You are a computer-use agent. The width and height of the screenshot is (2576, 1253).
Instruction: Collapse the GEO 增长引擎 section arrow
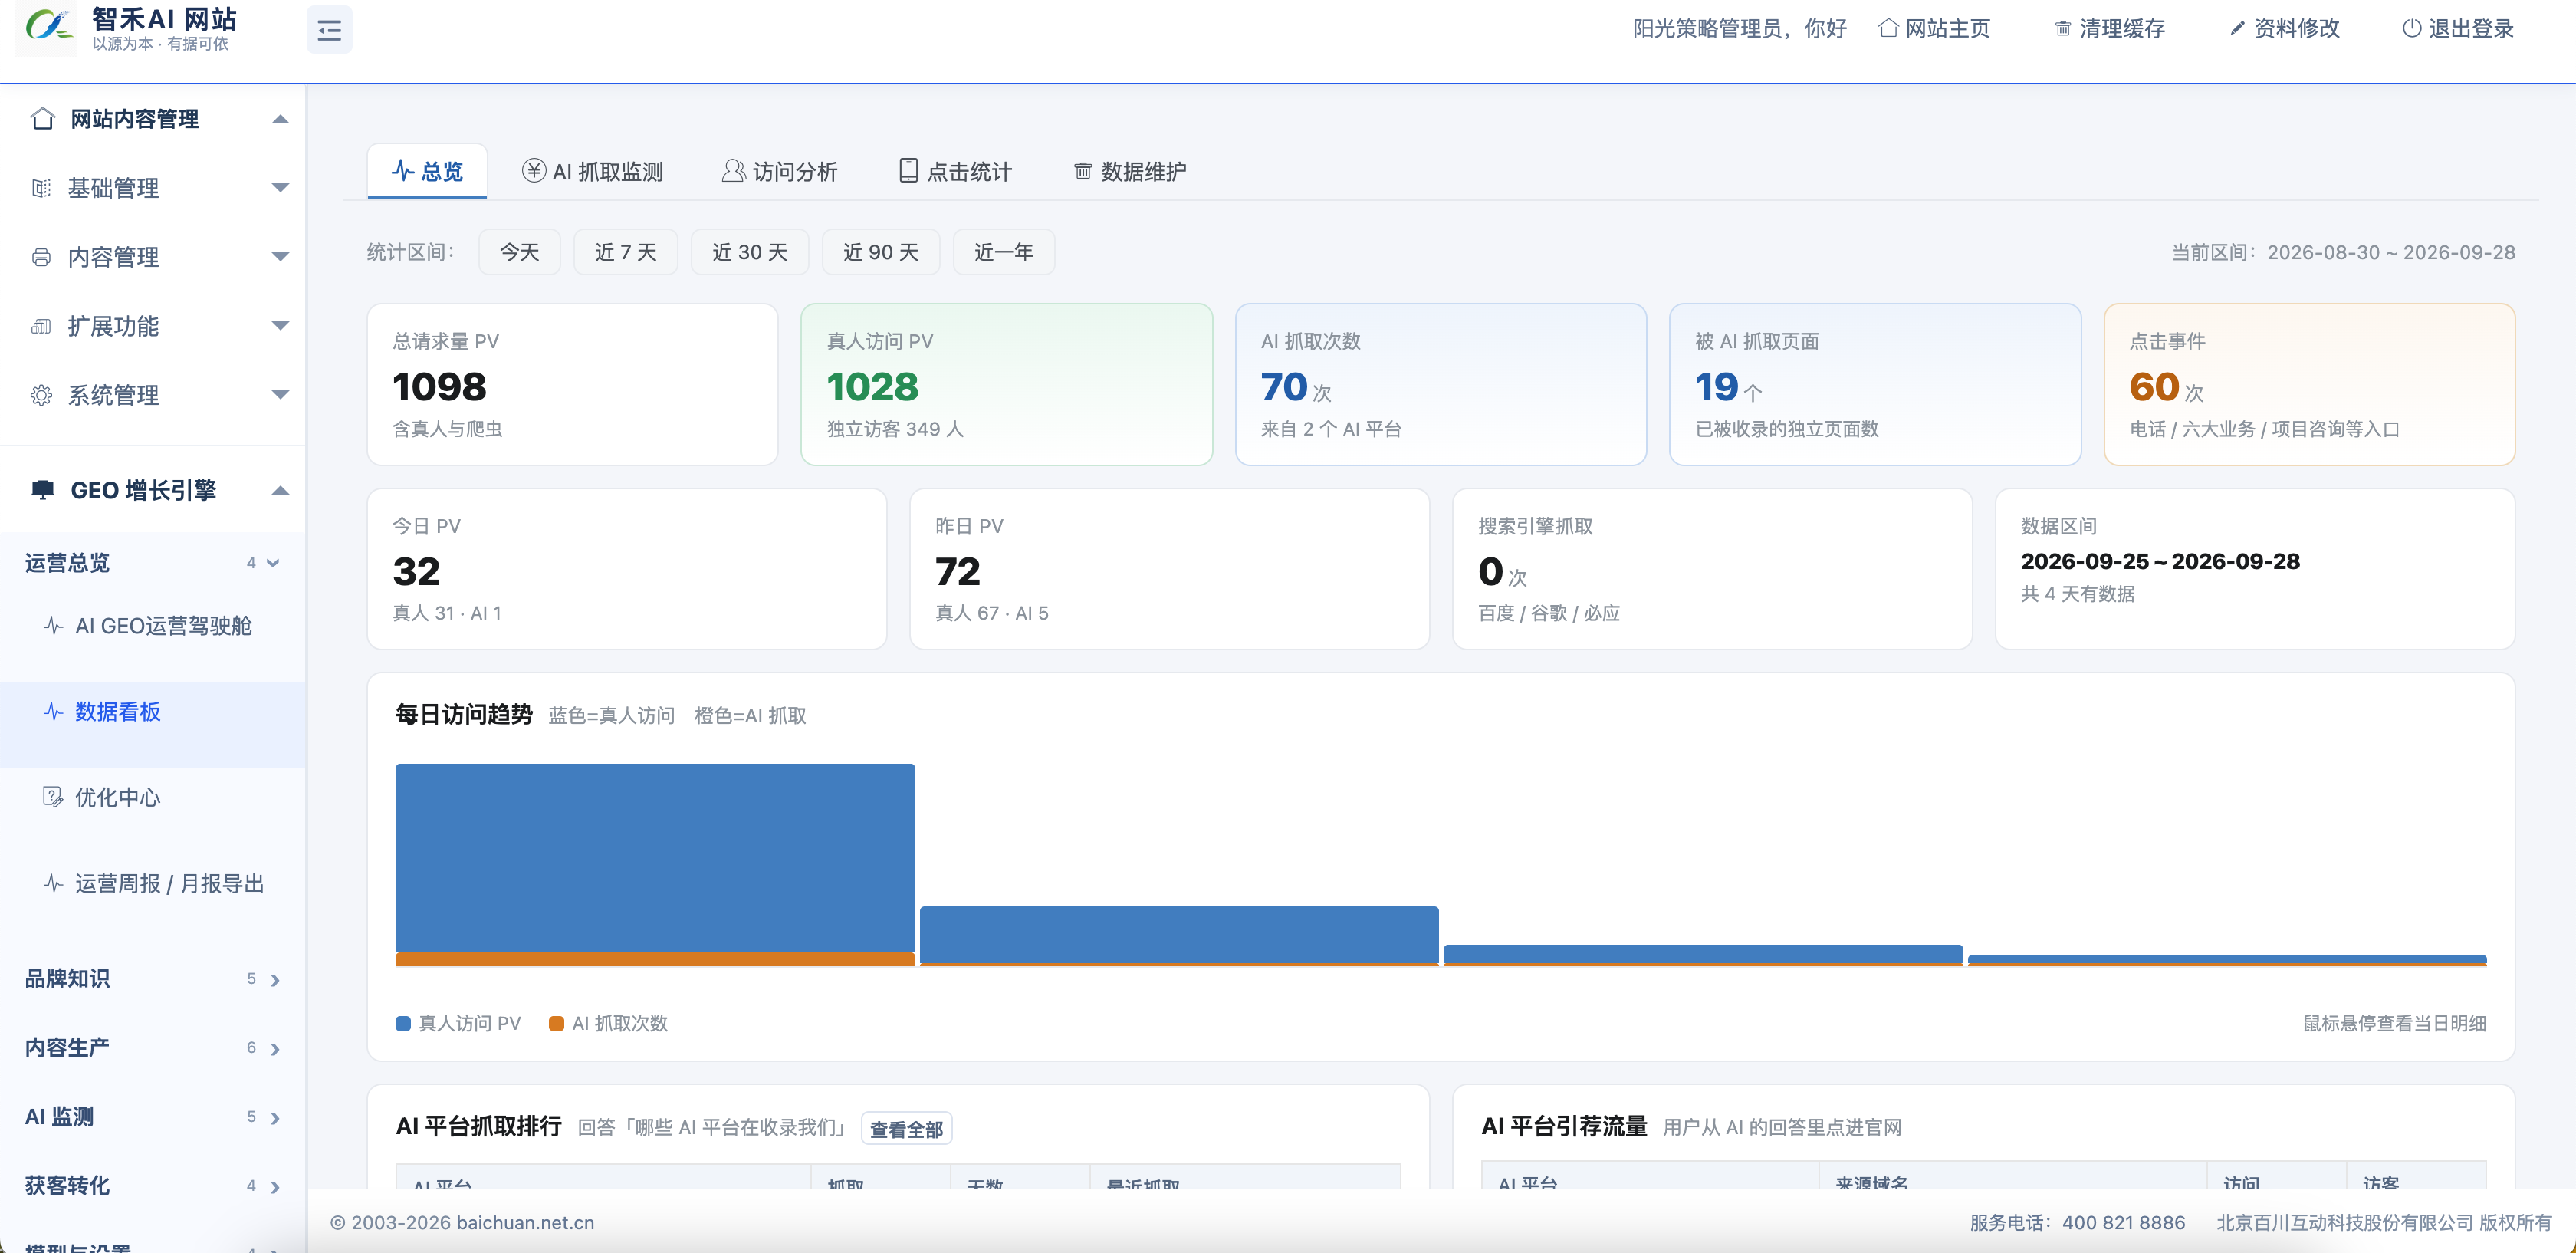click(281, 490)
